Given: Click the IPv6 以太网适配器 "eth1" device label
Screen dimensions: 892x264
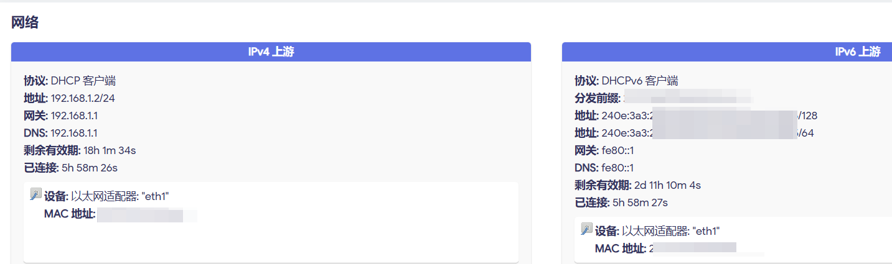Looking at the screenshot, I should tap(670, 231).
